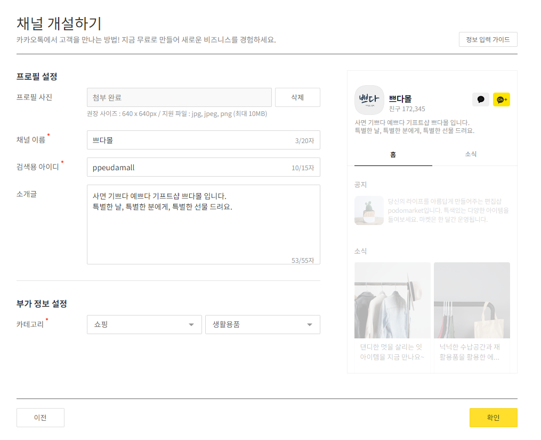Click the 10/15자 character counter
Viewport: 541px width, 440px height.
coord(303,168)
